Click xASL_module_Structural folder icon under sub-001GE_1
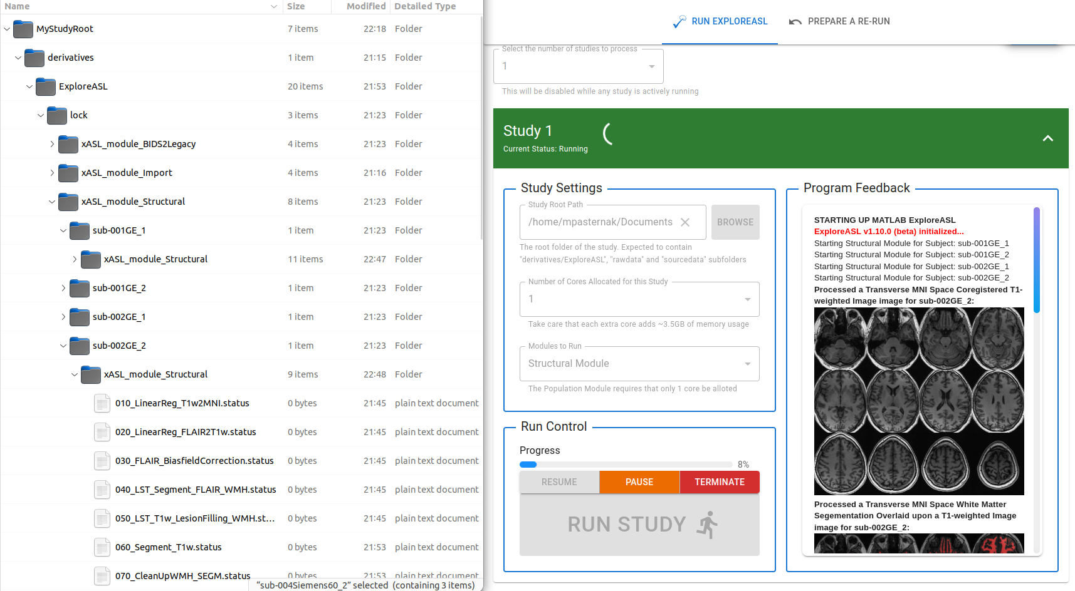1075x591 pixels. coord(91,259)
